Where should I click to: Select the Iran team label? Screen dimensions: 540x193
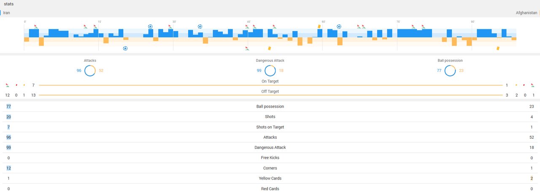coord(6,13)
